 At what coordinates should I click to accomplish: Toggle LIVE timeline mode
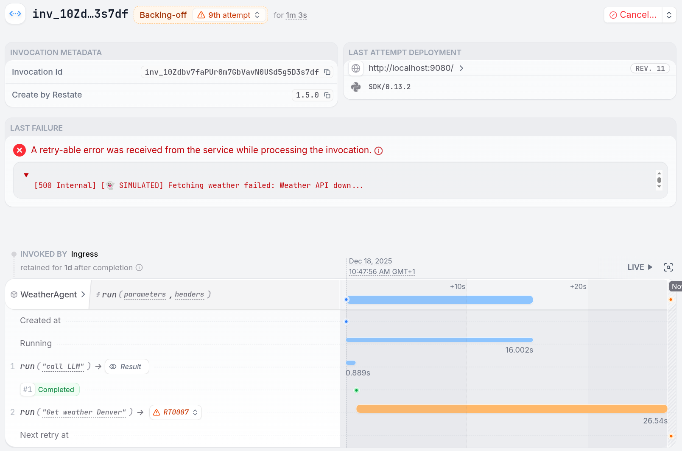pyautogui.click(x=640, y=267)
